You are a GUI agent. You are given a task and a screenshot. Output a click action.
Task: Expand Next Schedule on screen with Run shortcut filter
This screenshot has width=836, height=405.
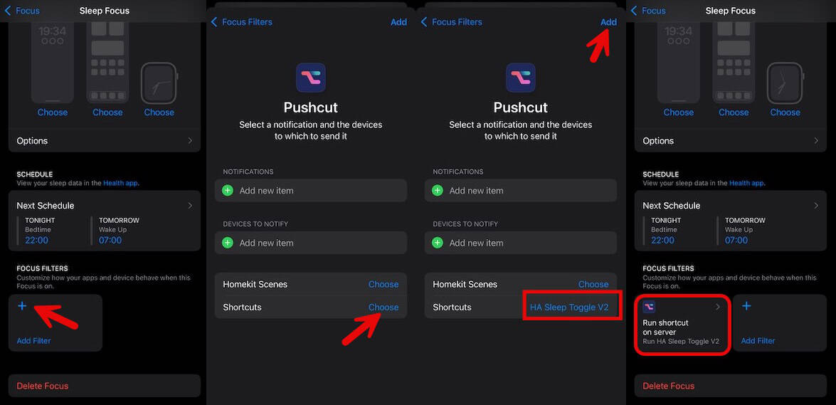731,206
